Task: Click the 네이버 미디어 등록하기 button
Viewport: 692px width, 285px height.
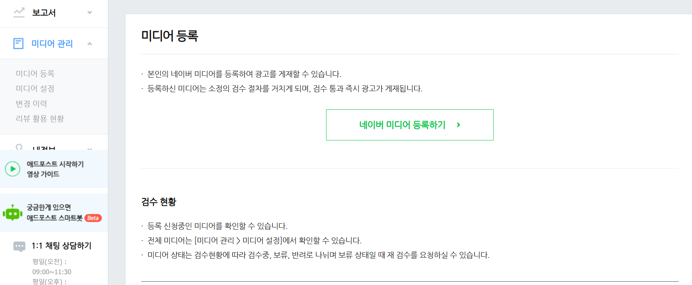Action: click(402, 125)
